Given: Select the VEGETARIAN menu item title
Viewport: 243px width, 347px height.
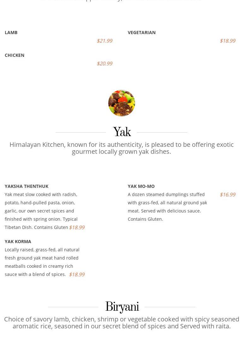Looking at the screenshot, I should (142, 32).
